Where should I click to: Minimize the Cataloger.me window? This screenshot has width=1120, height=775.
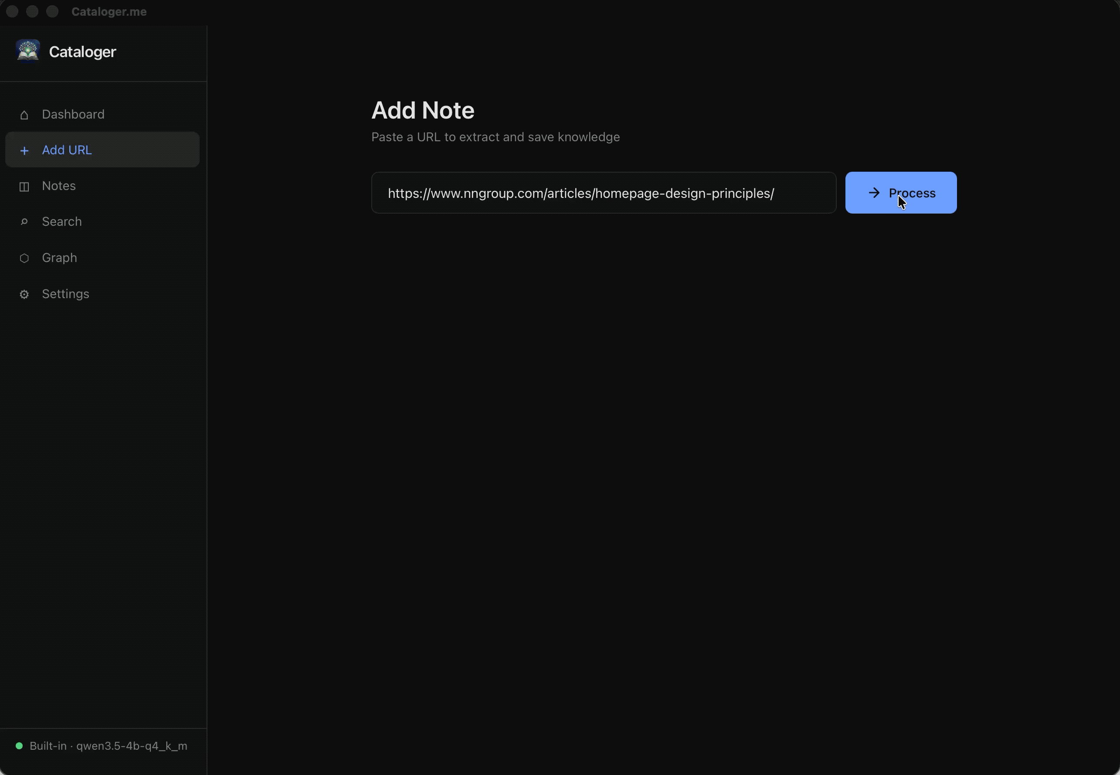tap(33, 11)
